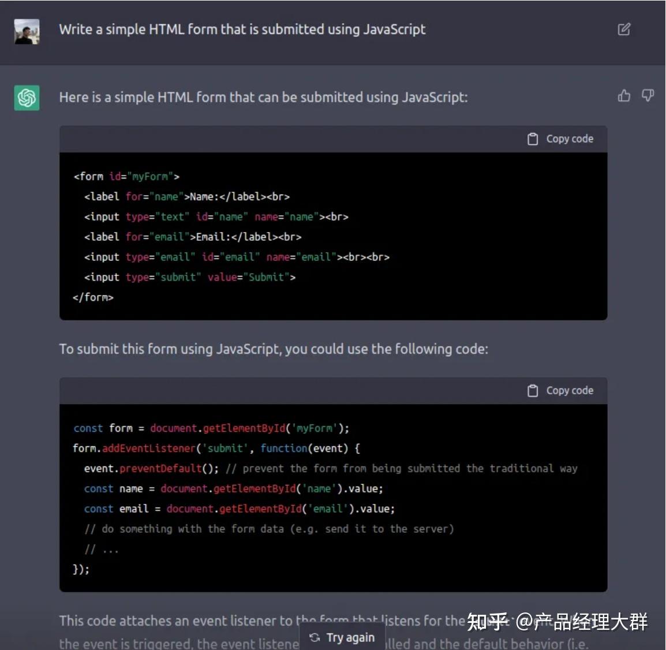The image size is (666, 650).
Task: Click the form id="myForm" code line
Action: (x=126, y=176)
